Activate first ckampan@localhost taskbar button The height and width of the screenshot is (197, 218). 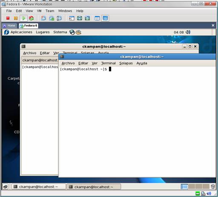(x=39, y=187)
